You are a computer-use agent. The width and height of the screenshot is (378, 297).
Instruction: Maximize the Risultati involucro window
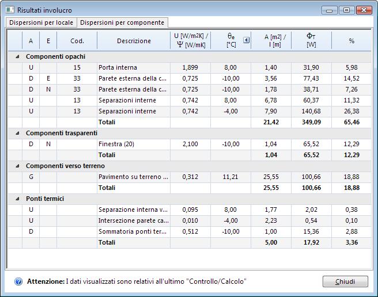click(x=347, y=10)
